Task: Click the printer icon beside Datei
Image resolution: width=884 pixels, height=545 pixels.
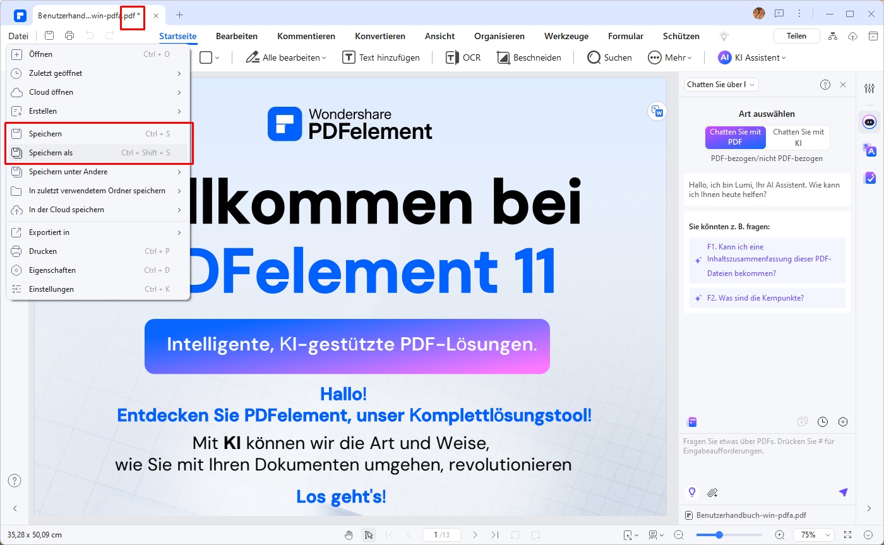Action: coord(69,36)
